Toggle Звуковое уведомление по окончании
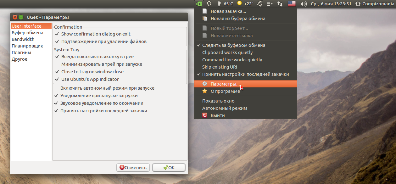 [x=98, y=103]
